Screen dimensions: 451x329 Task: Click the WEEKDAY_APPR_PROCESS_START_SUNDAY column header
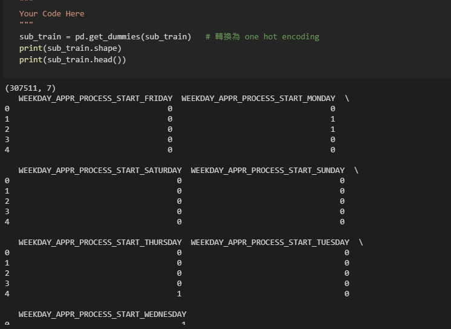[x=268, y=170]
